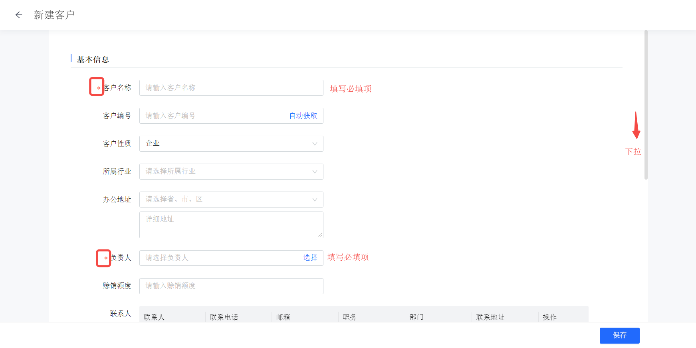Open the 办公地址 region selector
696x348 pixels.
pos(231,200)
